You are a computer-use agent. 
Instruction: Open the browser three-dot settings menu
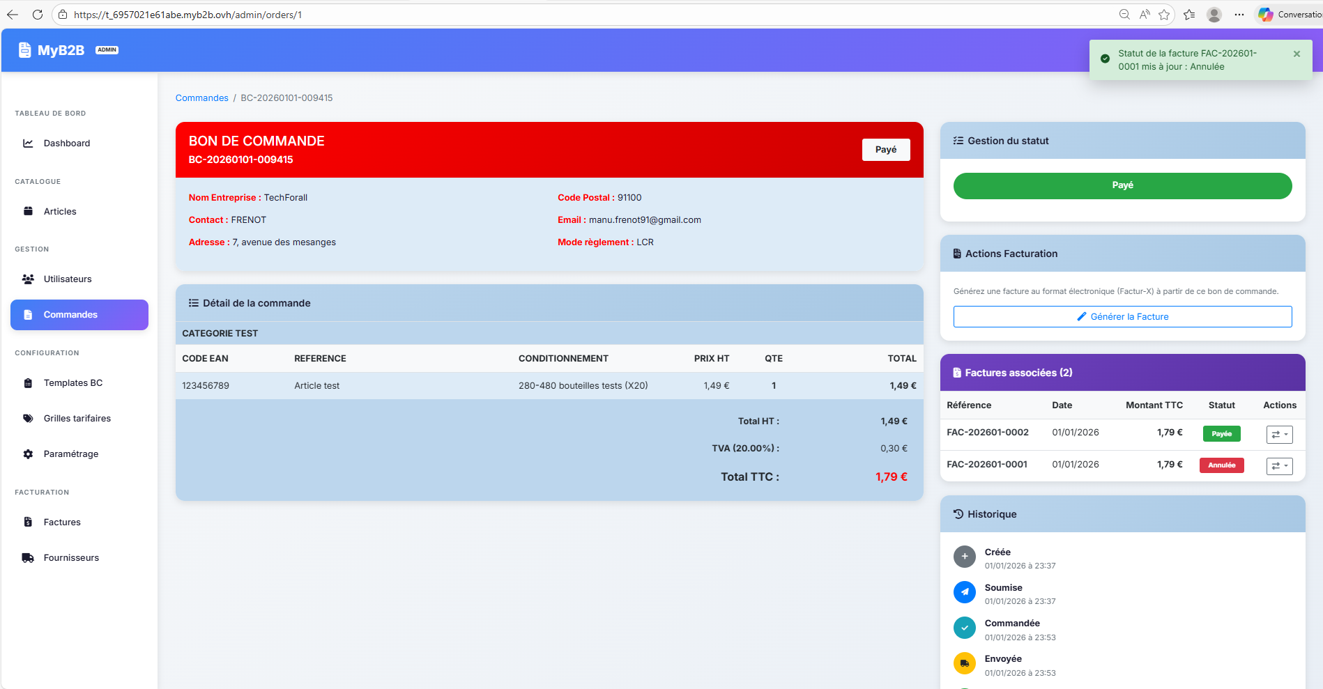pyautogui.click(x=1239, y=15)
